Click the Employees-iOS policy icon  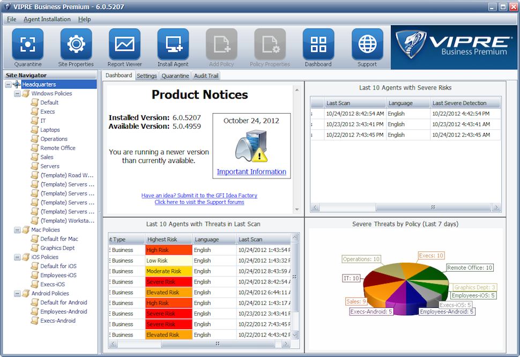(x=35, y=275)
